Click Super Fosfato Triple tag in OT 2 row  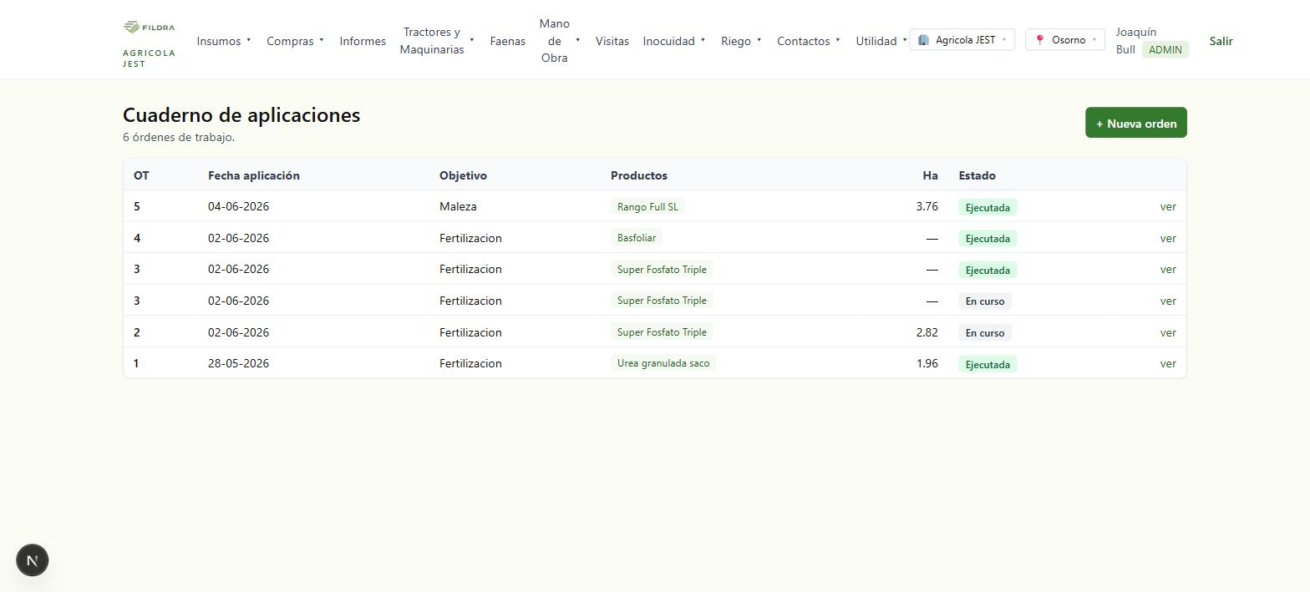pos(662,332)
